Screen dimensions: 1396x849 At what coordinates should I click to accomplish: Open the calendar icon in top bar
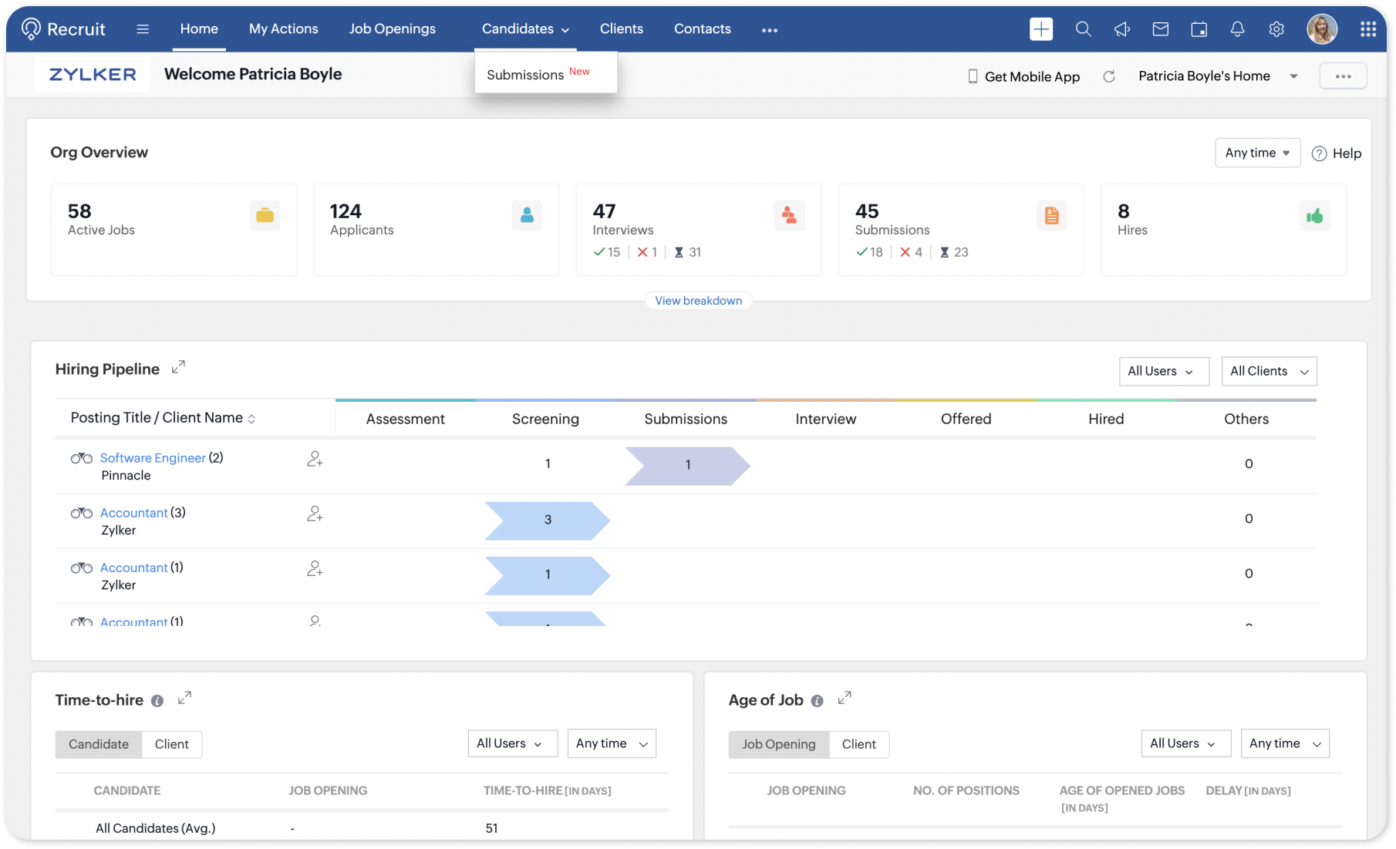[1199, 29]
